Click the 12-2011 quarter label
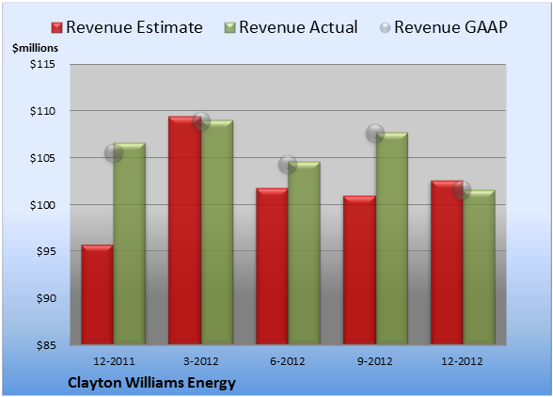The width and height of the screenshot is (553, 397). click(114, 361)
